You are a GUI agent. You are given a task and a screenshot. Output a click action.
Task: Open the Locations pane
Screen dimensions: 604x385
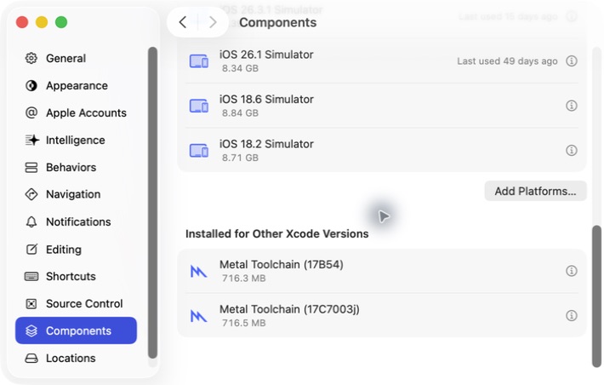click(x=76, y=358)
